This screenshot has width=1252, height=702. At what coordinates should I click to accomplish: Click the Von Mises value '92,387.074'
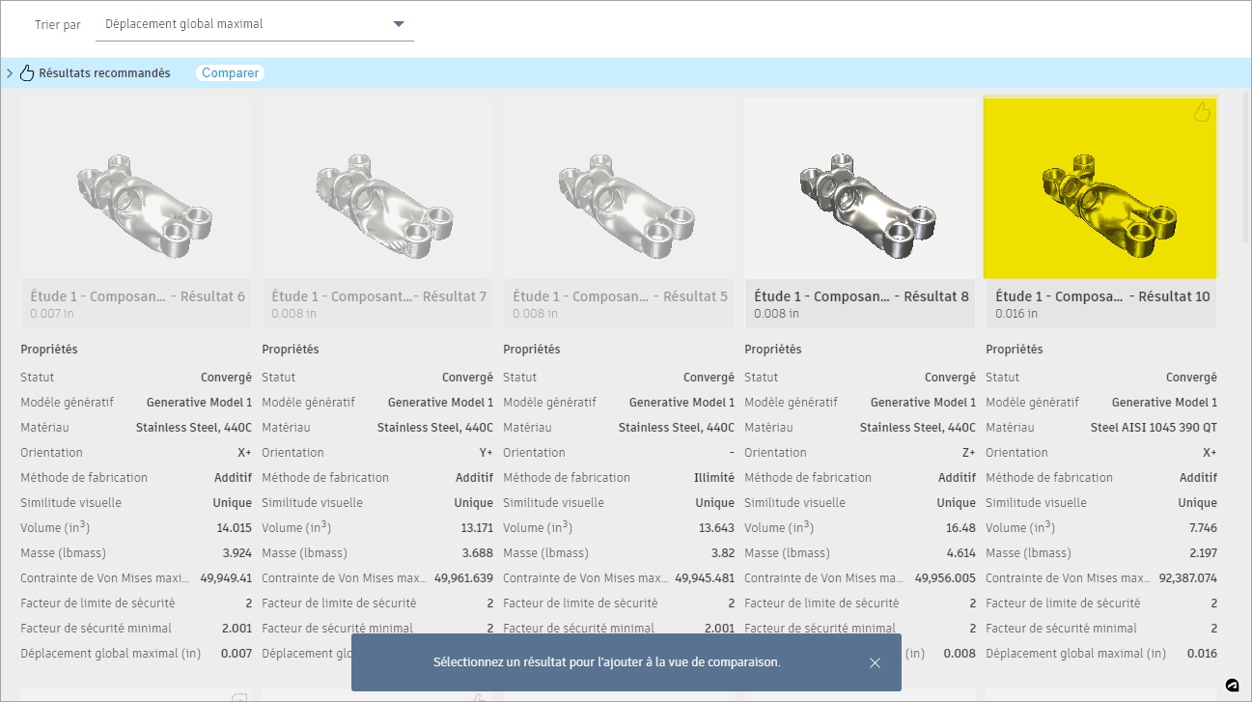click(1187, 577)
